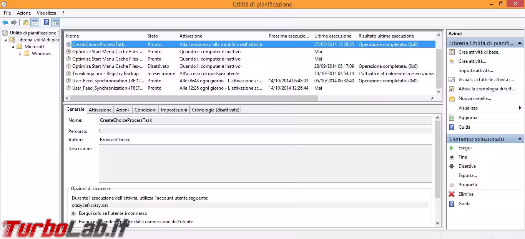
Task: Click 'Crea attività di base...' action
Action: click(x=480, y=52)
